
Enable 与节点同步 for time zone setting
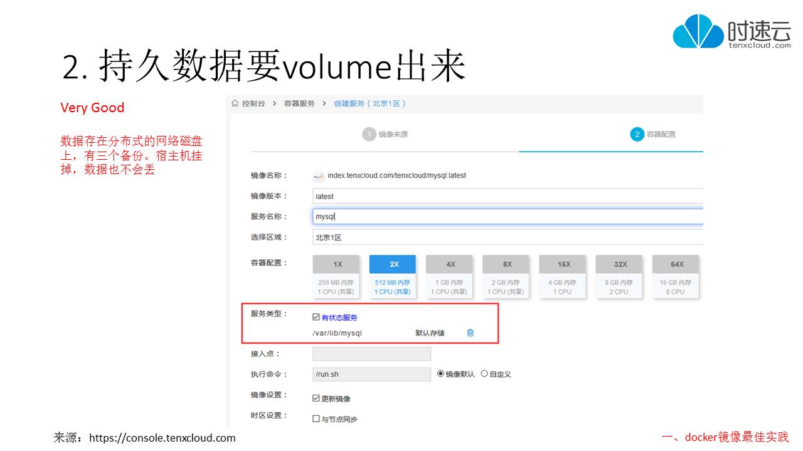point(314,418)
